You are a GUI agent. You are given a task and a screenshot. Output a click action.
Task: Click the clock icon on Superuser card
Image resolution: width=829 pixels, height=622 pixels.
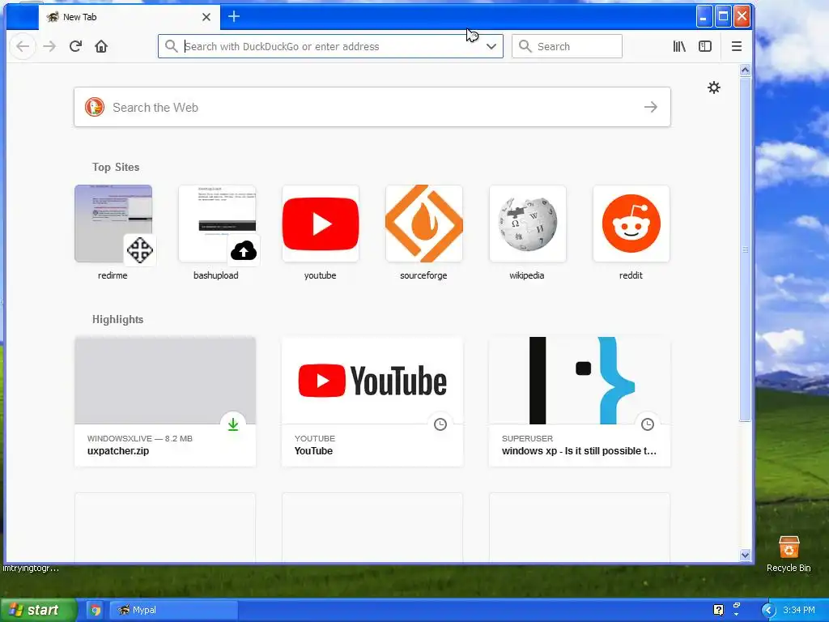click(648, 424)
